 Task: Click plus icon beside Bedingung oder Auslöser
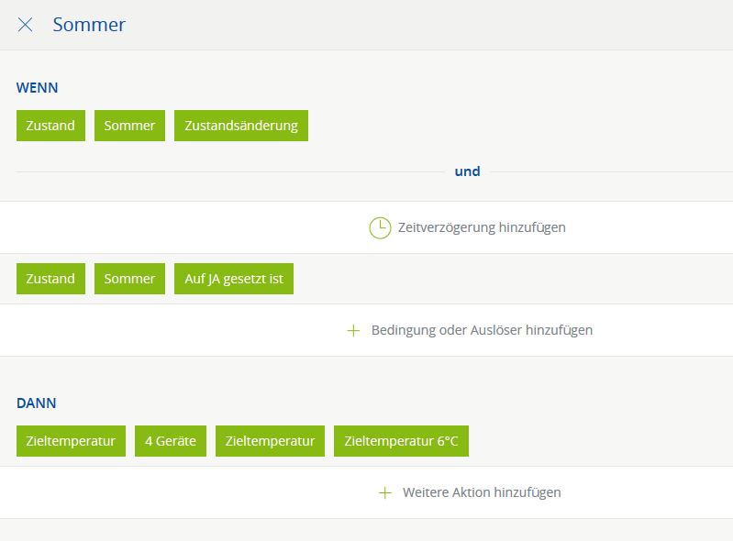pyautogui.click(x=353, y=331)
